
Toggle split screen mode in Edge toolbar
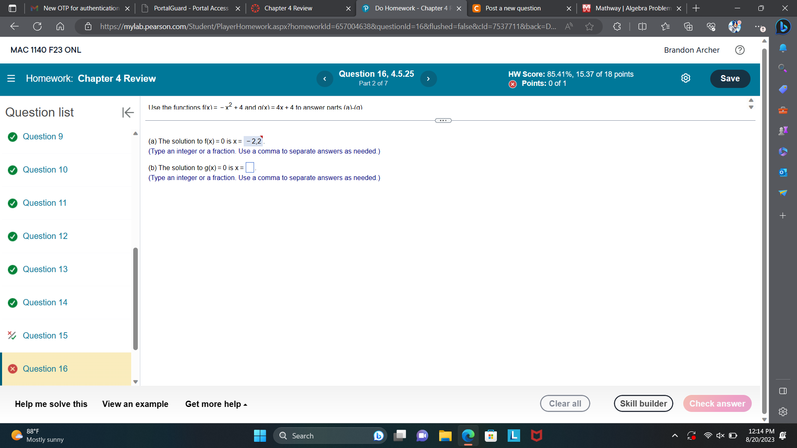click(x=642, y=27)
